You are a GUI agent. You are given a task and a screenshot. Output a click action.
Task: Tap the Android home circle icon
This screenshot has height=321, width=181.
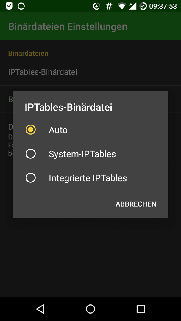(x=90, y=309)
